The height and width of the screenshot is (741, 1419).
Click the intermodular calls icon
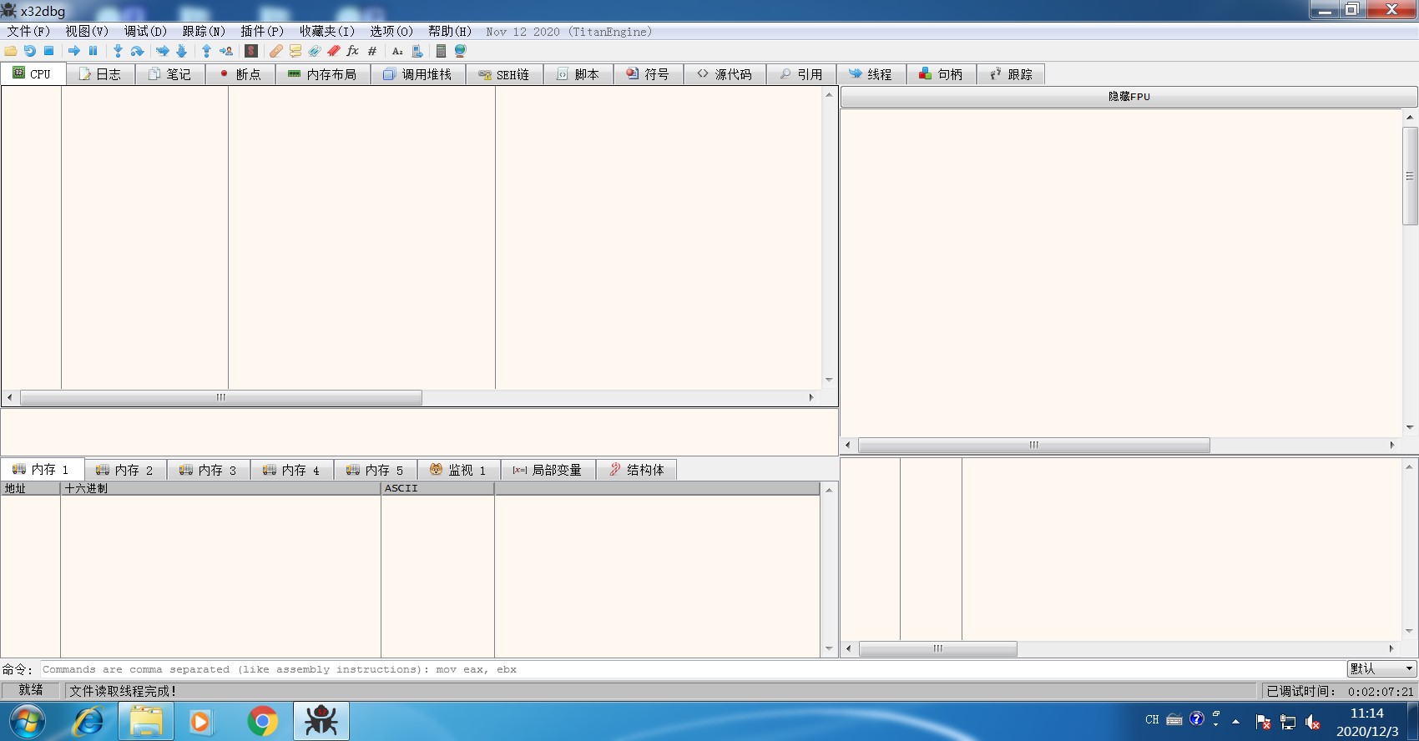click(x=417, y=51)
